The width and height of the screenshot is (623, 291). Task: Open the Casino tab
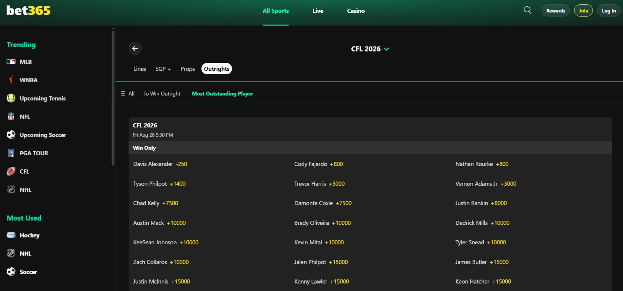click(x=356, y=11)
